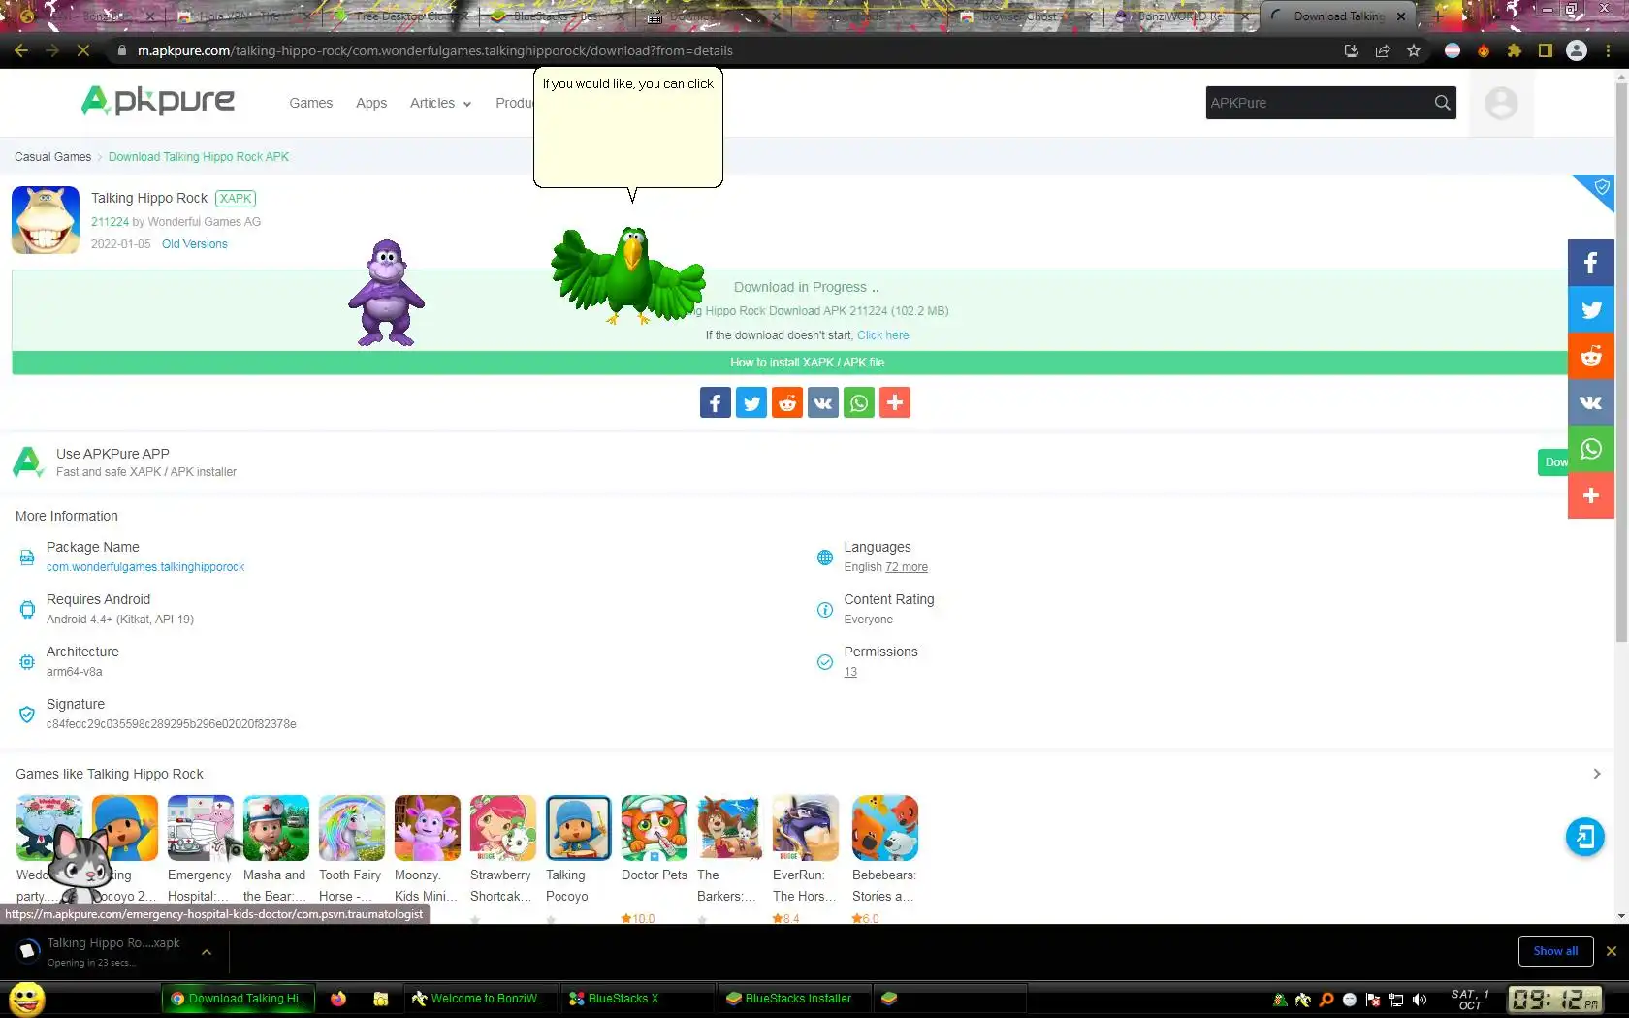The height and width of the screenshot is (1018, 1629).
Task: Click the volume speaker tray icon
Action: tap(1420, 1000)
